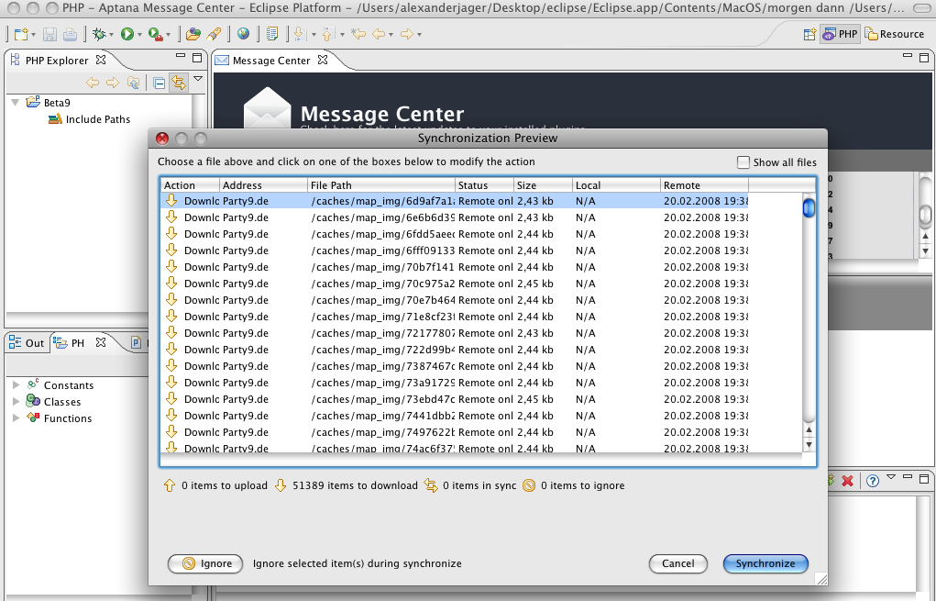The image size is (936, 601).
Task: Click the Open Perspective icon beside PHP
Action: pyautogui.click(x=809, y=34)
